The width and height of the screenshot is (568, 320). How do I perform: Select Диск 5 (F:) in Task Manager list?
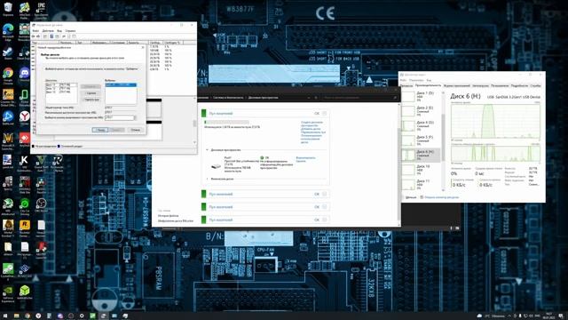421,140
